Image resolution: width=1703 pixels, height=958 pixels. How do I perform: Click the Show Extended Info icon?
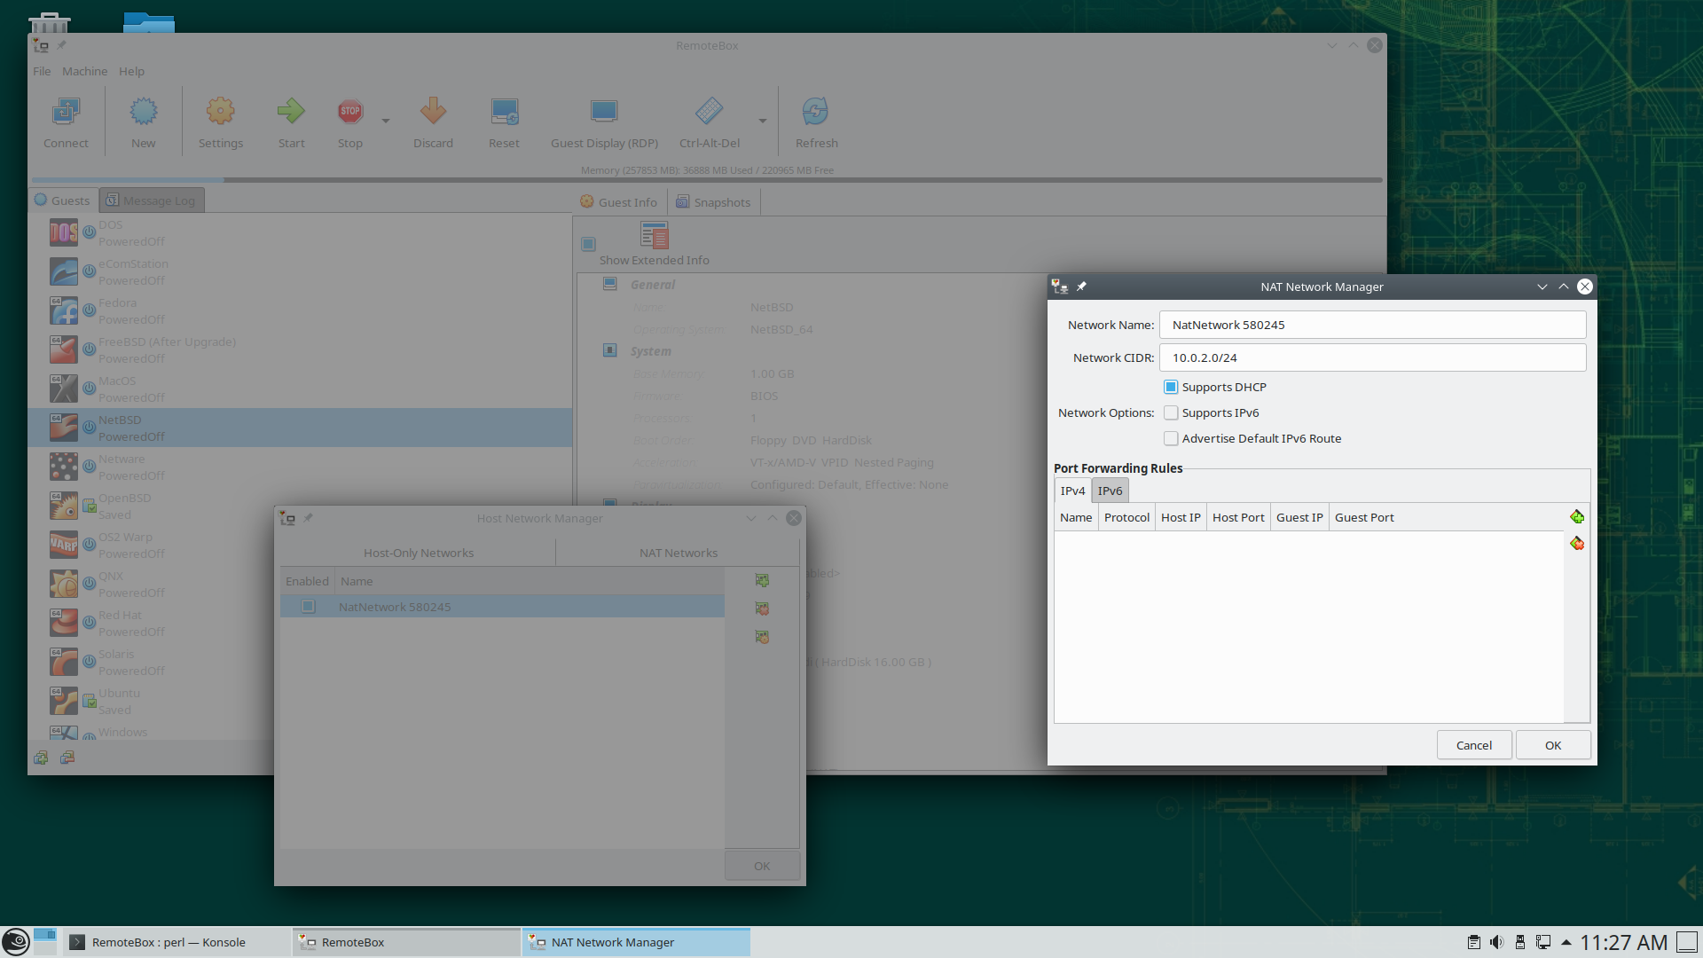[x=654, y=236]
